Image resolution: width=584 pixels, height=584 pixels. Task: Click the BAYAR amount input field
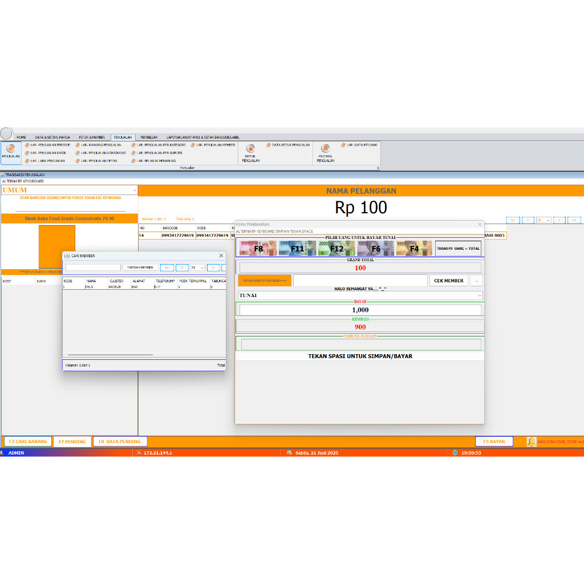tap(360, 310)
